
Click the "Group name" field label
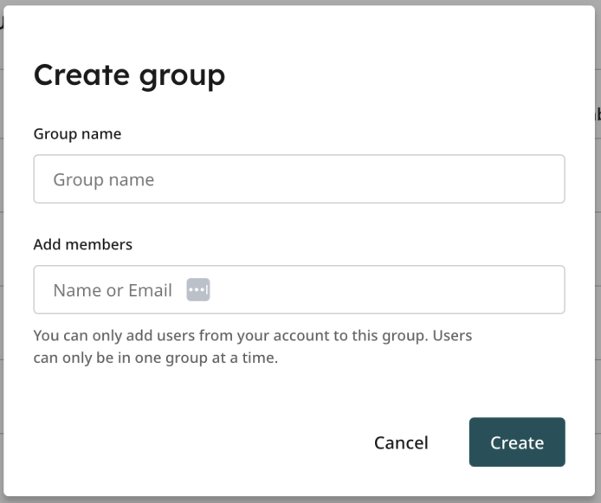pyautogui.click(x=77, y=134)
